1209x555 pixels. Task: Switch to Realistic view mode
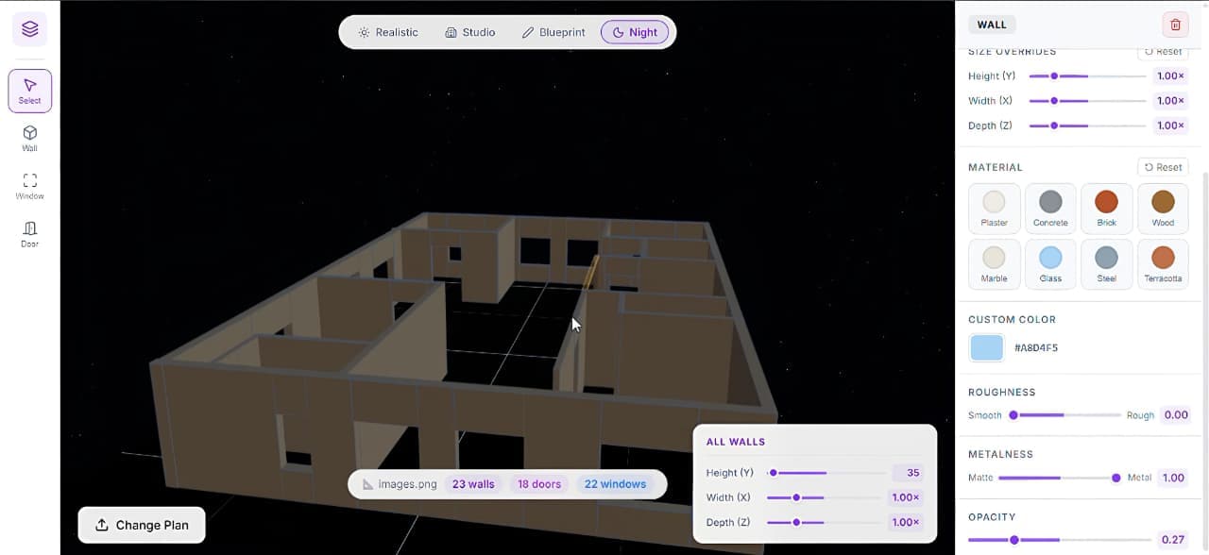(x=387, y=32)
